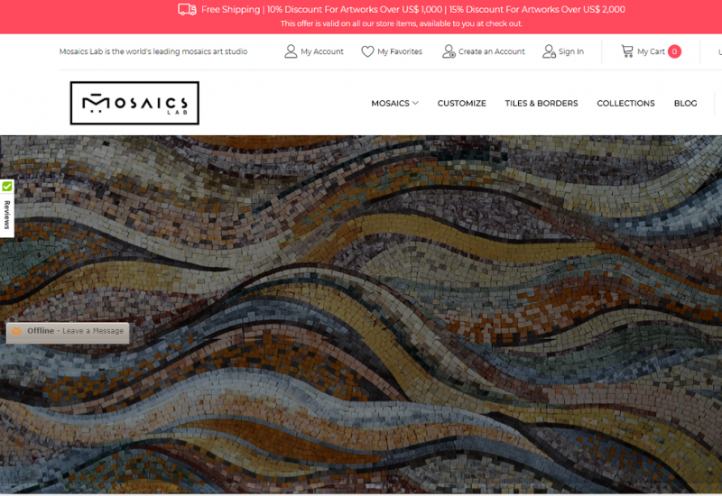Click the Create an Account user icon

click(x=449, y=51)
